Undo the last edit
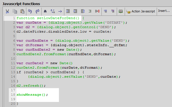Image resolution: width=172 pixels, height=107 pixels. 30,11
